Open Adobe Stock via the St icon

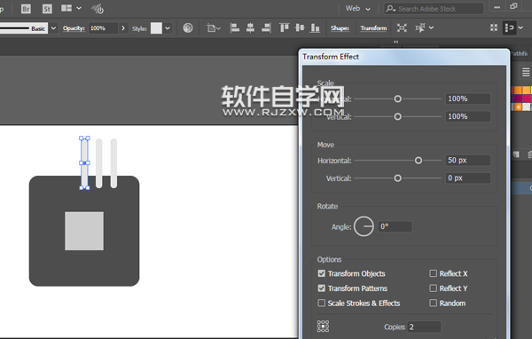coord(47,9)
